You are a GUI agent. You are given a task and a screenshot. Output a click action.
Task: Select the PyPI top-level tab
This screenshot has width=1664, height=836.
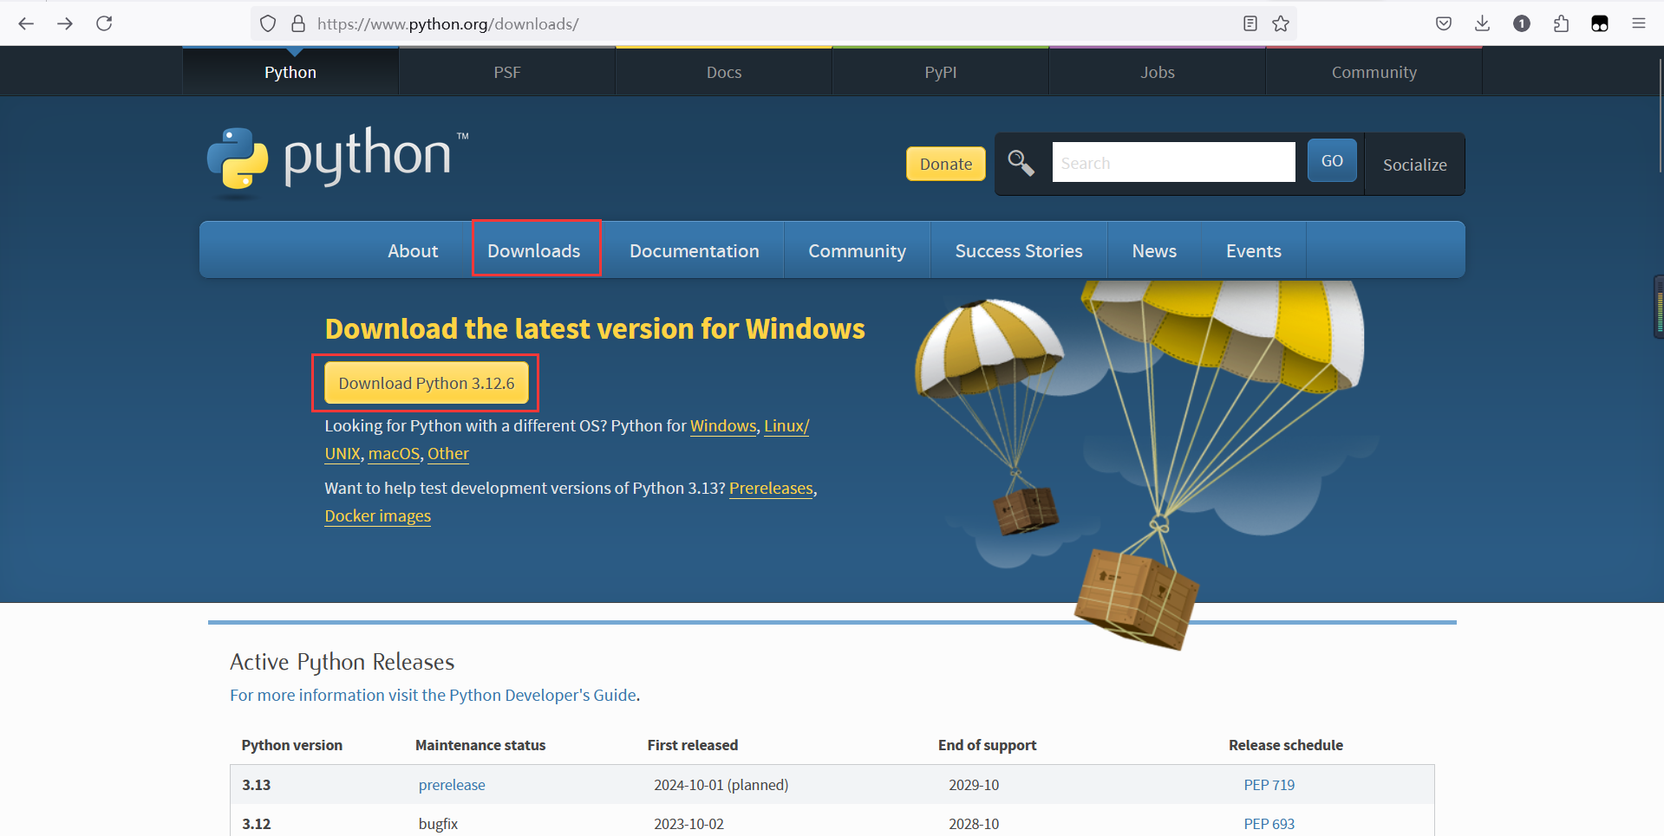coord(941,72)
